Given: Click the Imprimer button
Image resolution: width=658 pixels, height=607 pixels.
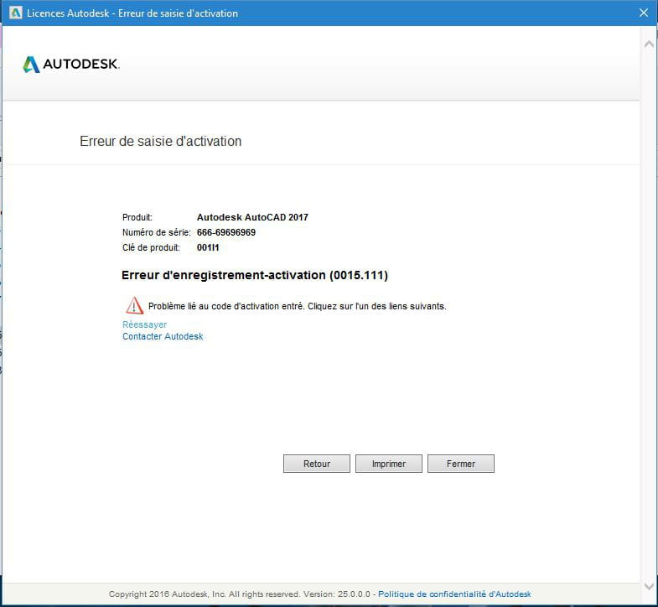Looking at the screenshot, I should point(389,464).
